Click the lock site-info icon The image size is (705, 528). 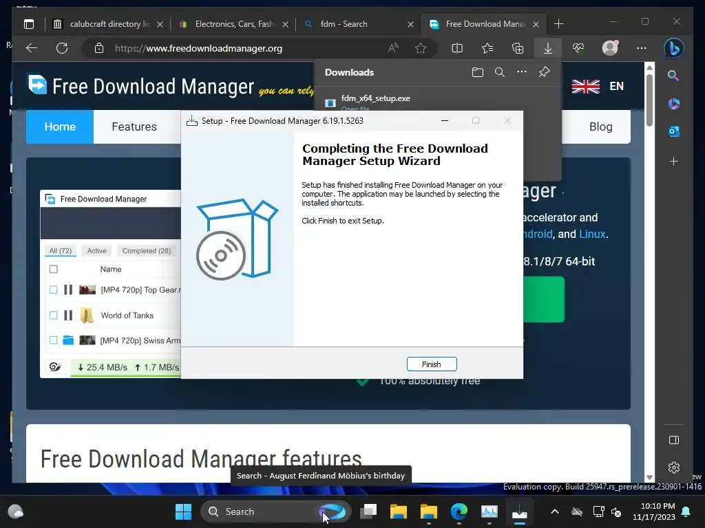(99, 49)
